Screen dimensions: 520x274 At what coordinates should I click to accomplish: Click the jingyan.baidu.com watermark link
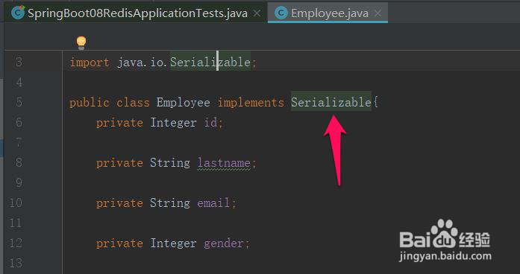(x=445, y=256)
